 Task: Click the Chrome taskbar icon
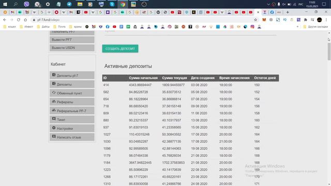coord(123,4)
